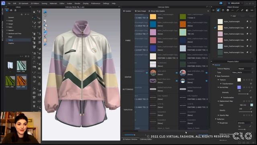Toggle the eye icon next to Good Vibes graphic
Viewport: 257px width, 145px height.
pos(177,81)
